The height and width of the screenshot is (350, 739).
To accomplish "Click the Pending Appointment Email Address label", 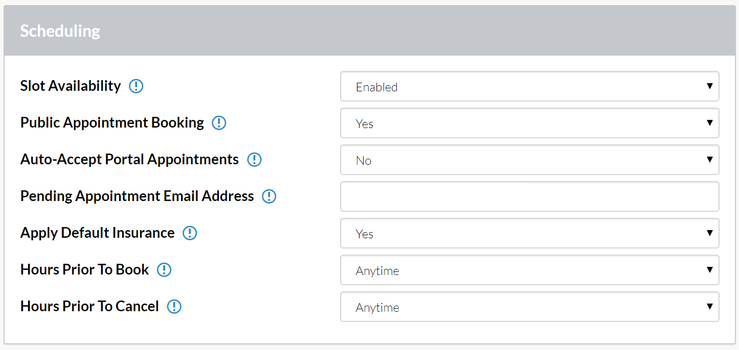I will pos(137,196).
